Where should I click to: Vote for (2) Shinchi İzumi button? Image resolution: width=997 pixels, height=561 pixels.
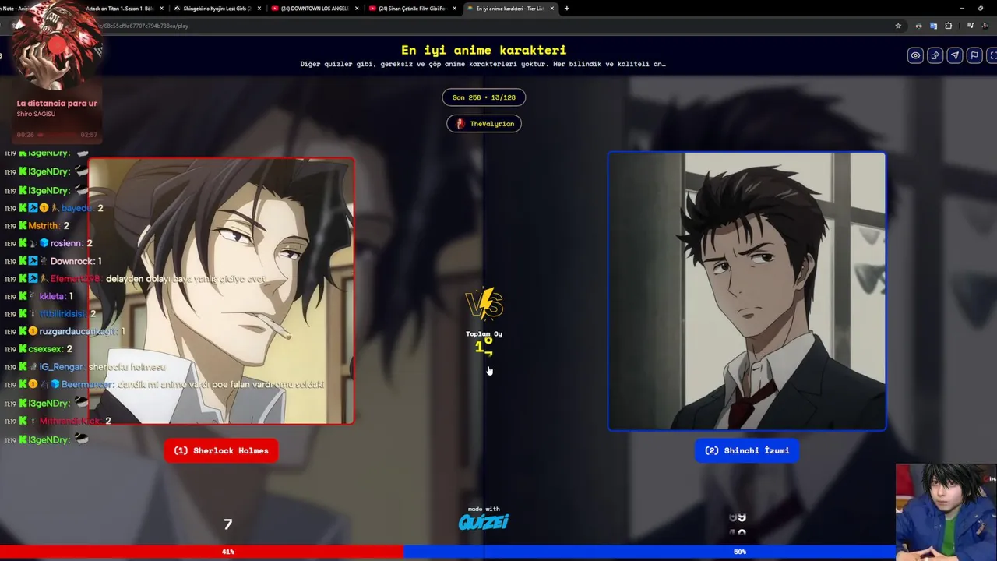tap(747, 450)
